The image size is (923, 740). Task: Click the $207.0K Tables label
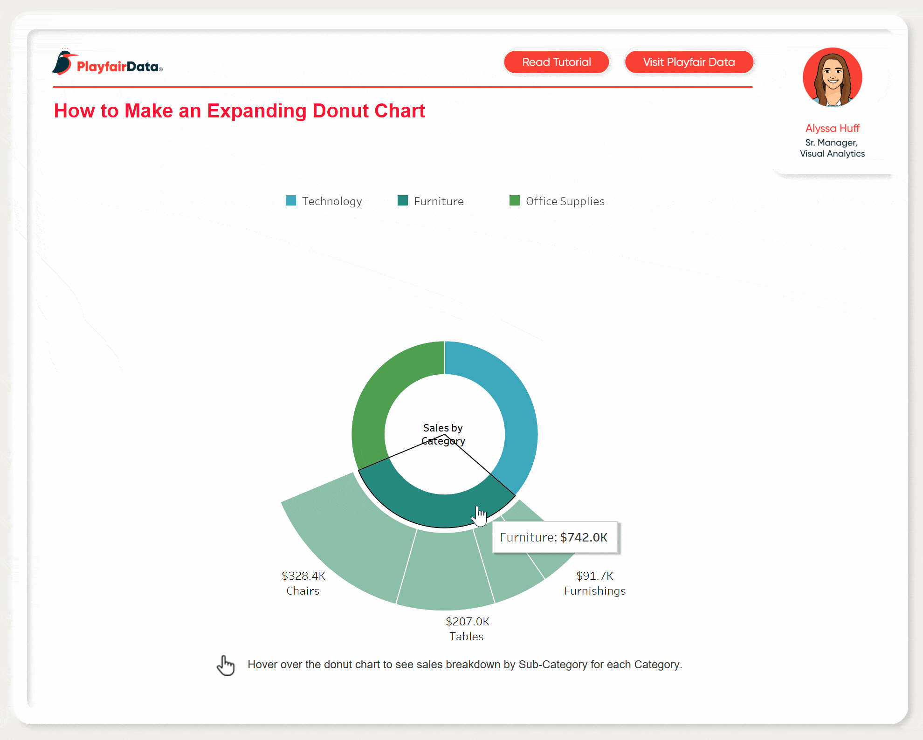point(467,629)
